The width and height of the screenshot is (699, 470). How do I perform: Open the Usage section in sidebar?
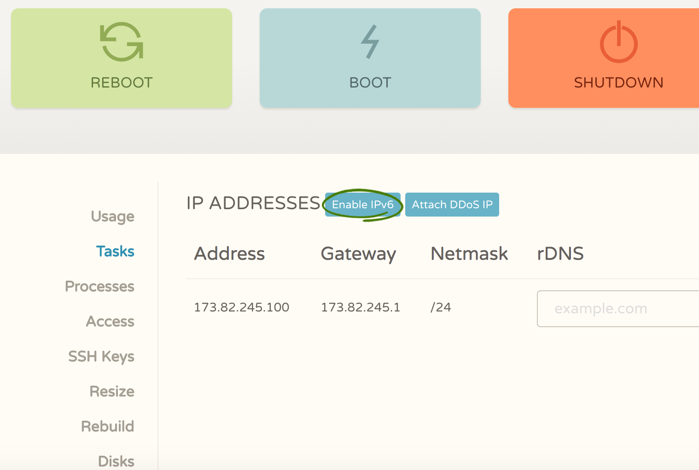pos(112,216)
